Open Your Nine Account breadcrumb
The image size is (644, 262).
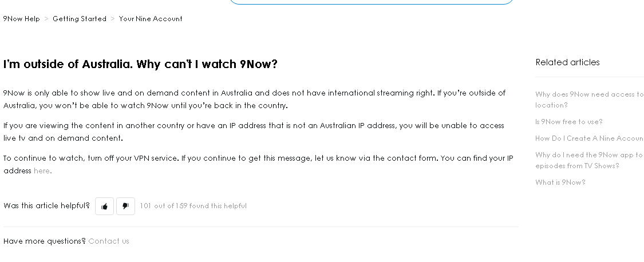pos(151,19)
